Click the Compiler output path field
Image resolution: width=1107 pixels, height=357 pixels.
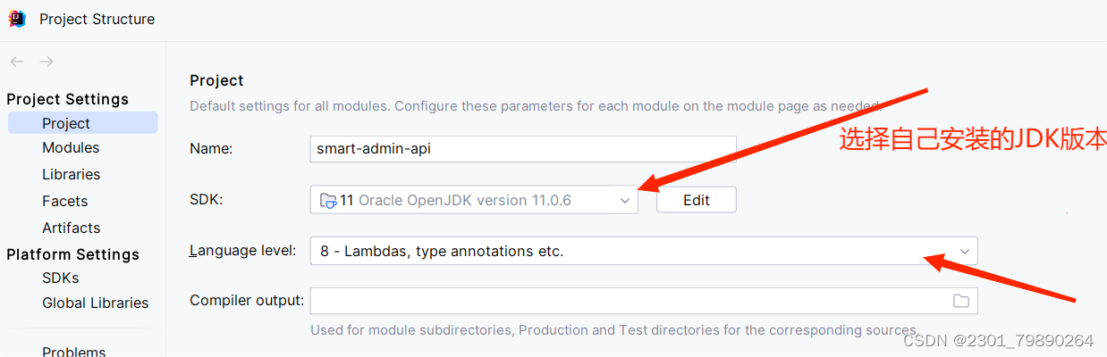tap(626, 301)
